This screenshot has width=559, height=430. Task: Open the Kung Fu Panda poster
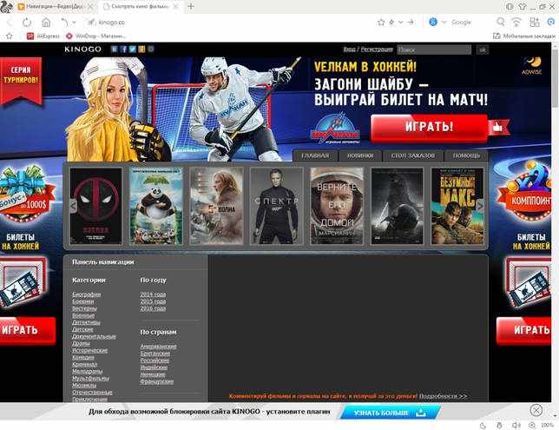click(156, 206)
